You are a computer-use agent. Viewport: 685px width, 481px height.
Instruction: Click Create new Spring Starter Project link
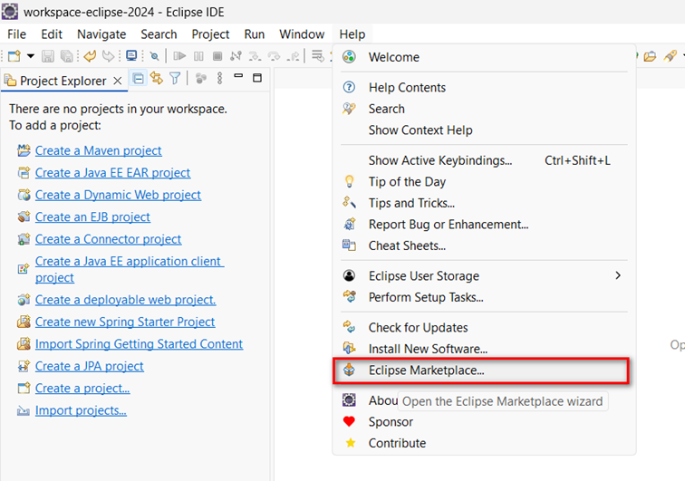click(125, 322)
